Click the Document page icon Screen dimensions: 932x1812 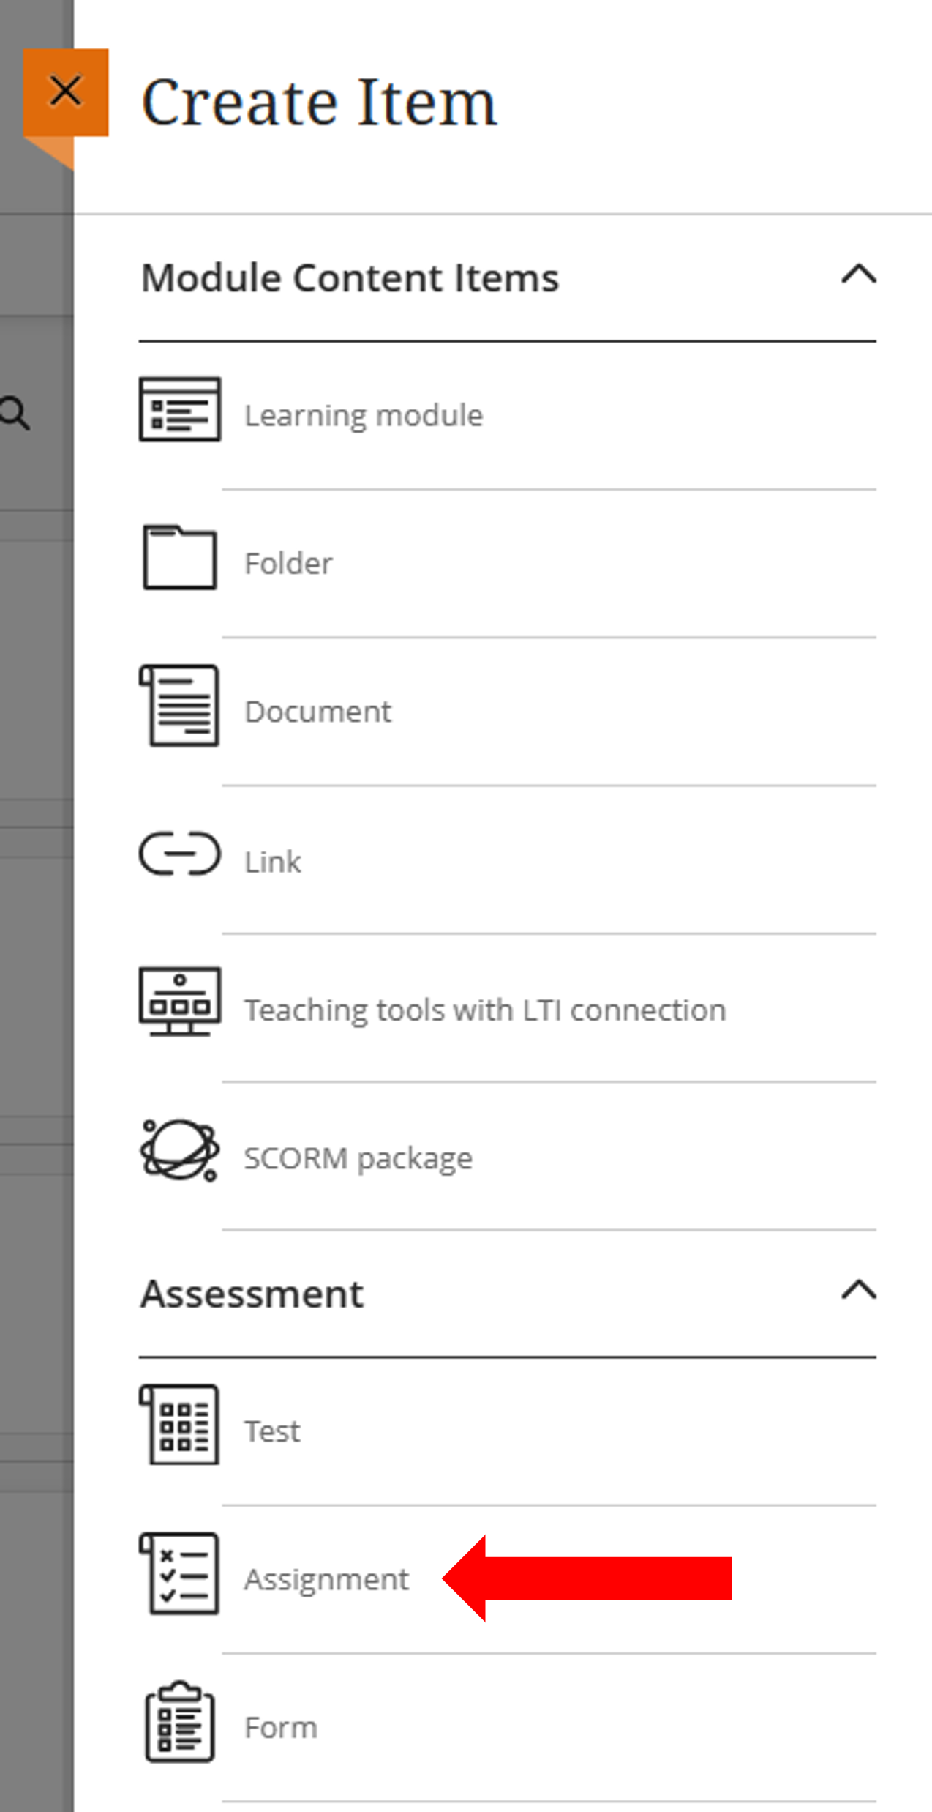coord(179,706)
